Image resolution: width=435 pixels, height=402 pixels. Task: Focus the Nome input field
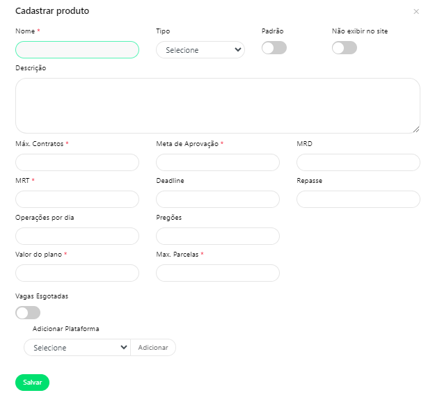pos(77,49)
